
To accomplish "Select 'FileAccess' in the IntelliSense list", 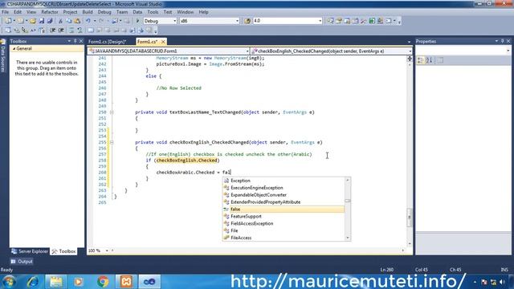I will tap(284, 238).
